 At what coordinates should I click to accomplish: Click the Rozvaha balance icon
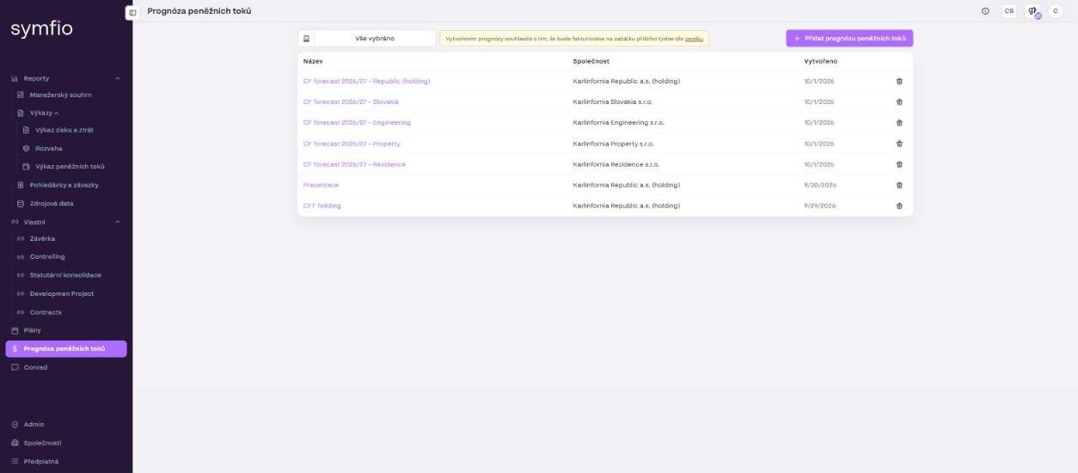(26, 149)
